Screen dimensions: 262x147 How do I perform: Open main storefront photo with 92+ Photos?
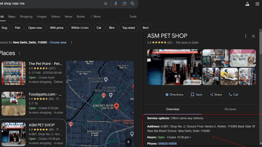click(174, 67)
